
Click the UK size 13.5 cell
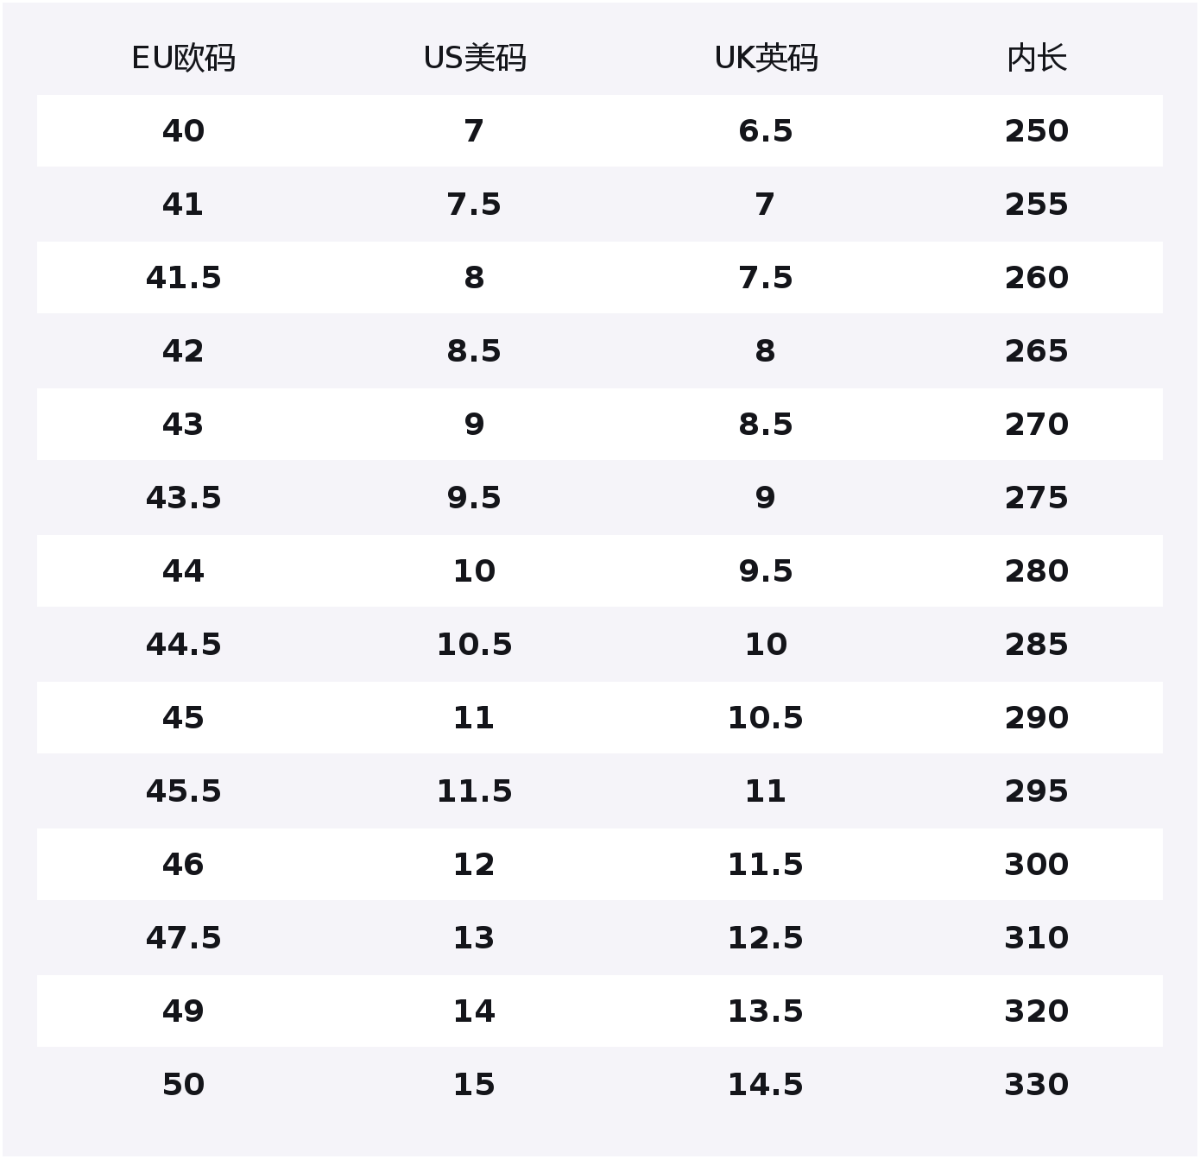click(766, 1011)
